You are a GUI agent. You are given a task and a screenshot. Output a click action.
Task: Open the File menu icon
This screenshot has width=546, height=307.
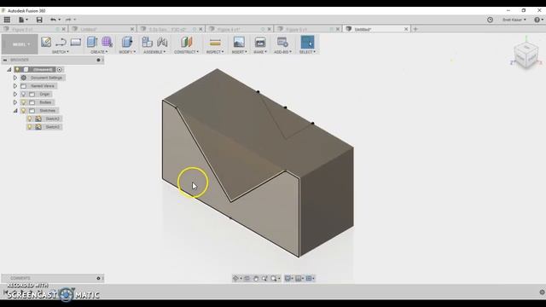click(x=23, y=20)
